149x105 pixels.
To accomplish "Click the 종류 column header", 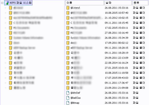I will tap(140, 3).
